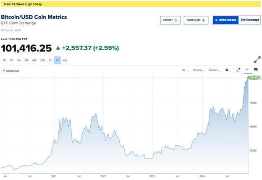Select the ALL time range

click(65, 60)
